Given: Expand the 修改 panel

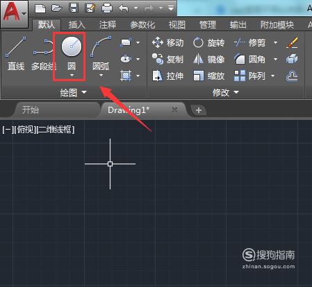Looking at the screenshot, I should tap(225, 93).
